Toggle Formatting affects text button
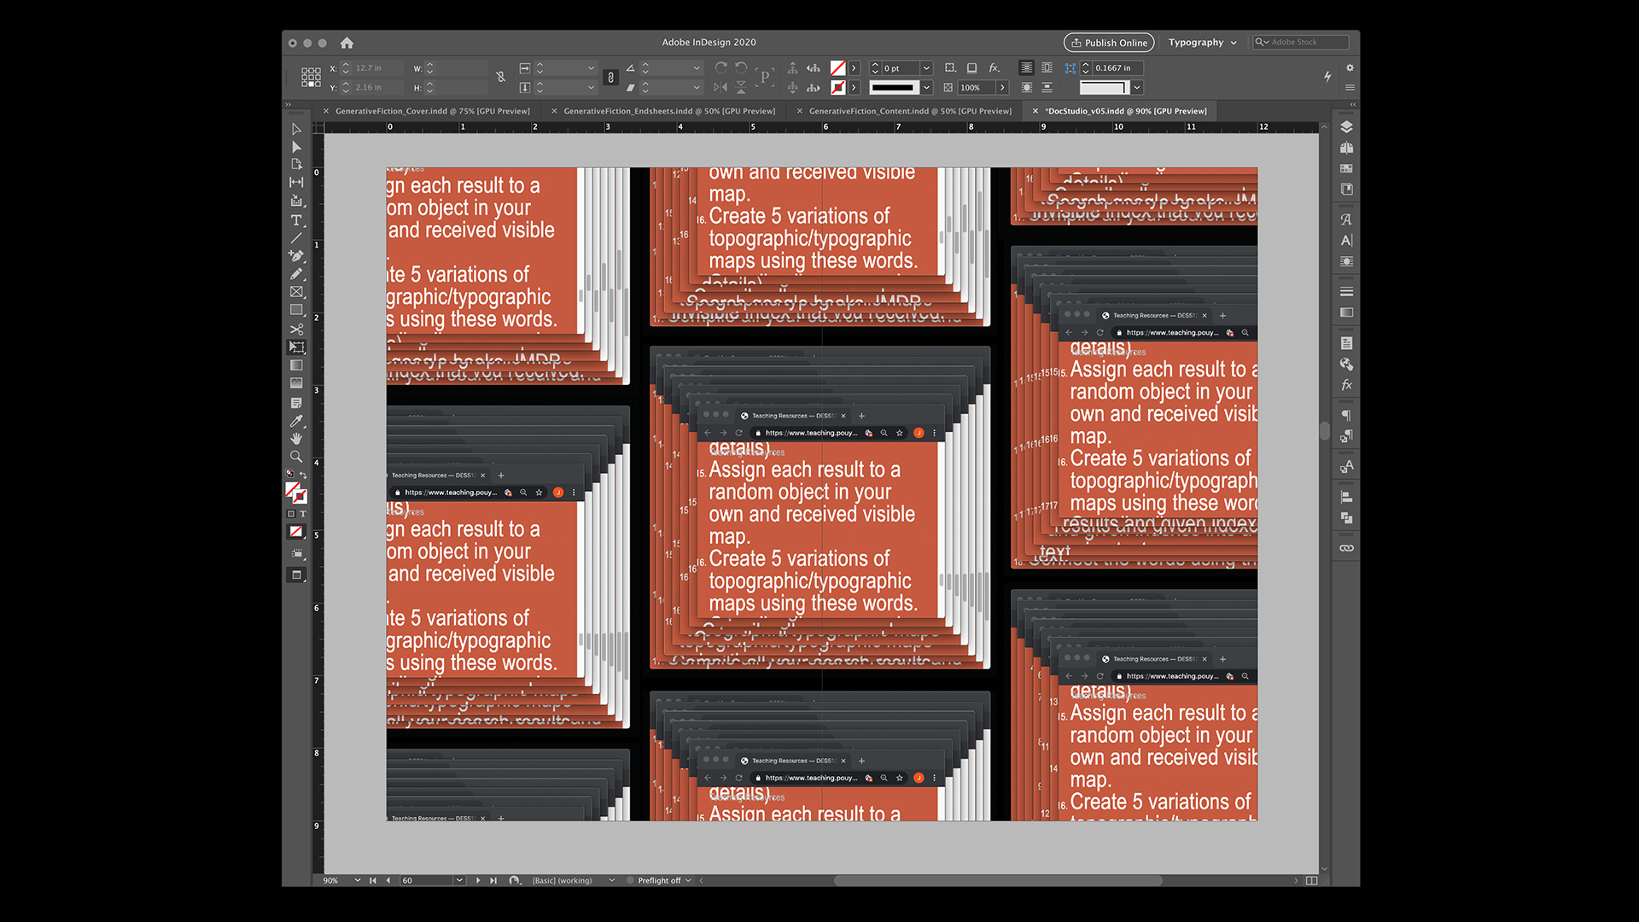 coord(302,514)
